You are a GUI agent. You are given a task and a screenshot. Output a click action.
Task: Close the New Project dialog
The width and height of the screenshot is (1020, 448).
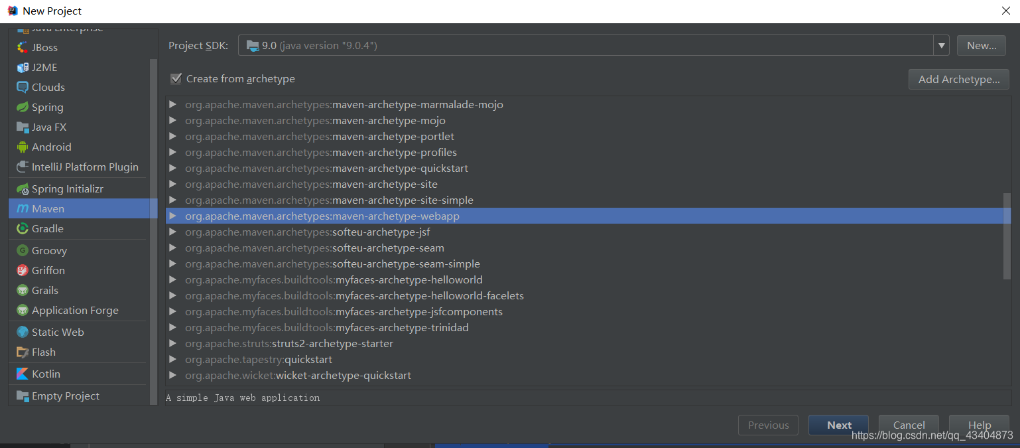click(x=1005, y=11)
